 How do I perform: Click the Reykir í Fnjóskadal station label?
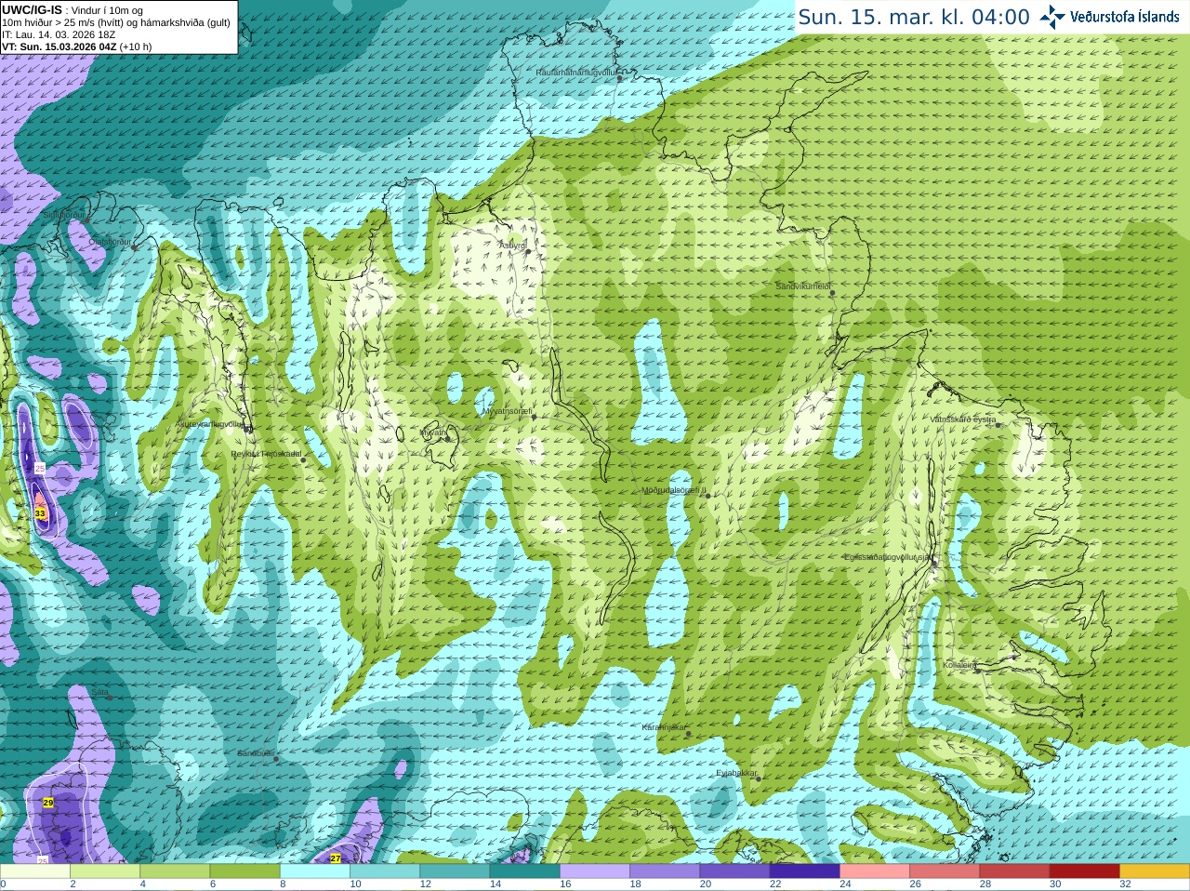coord(266,454)
